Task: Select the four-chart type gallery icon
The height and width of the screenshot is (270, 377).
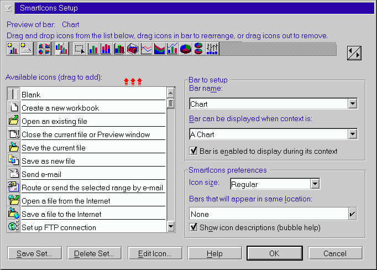Action: click(44, 49)
